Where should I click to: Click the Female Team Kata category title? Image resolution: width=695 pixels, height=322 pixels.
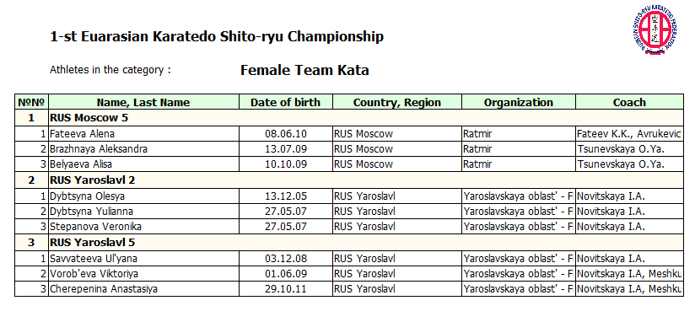[304, 70]
